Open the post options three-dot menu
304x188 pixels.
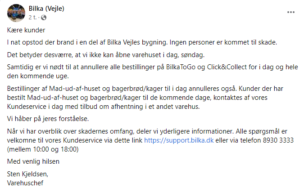pos(291,12)
